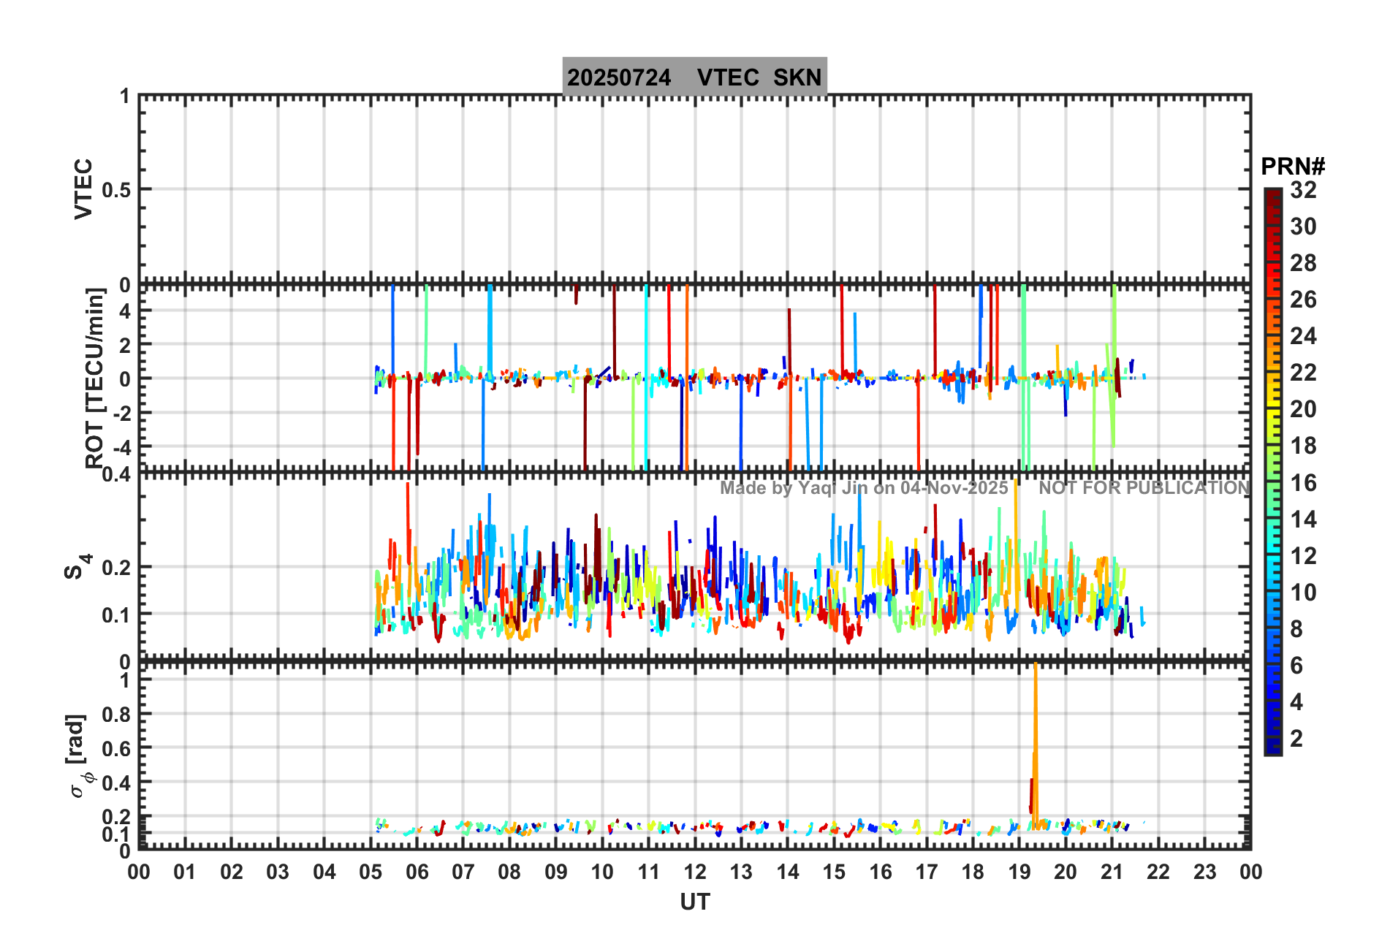Select colorbar tick label 26

[1303, 300]
